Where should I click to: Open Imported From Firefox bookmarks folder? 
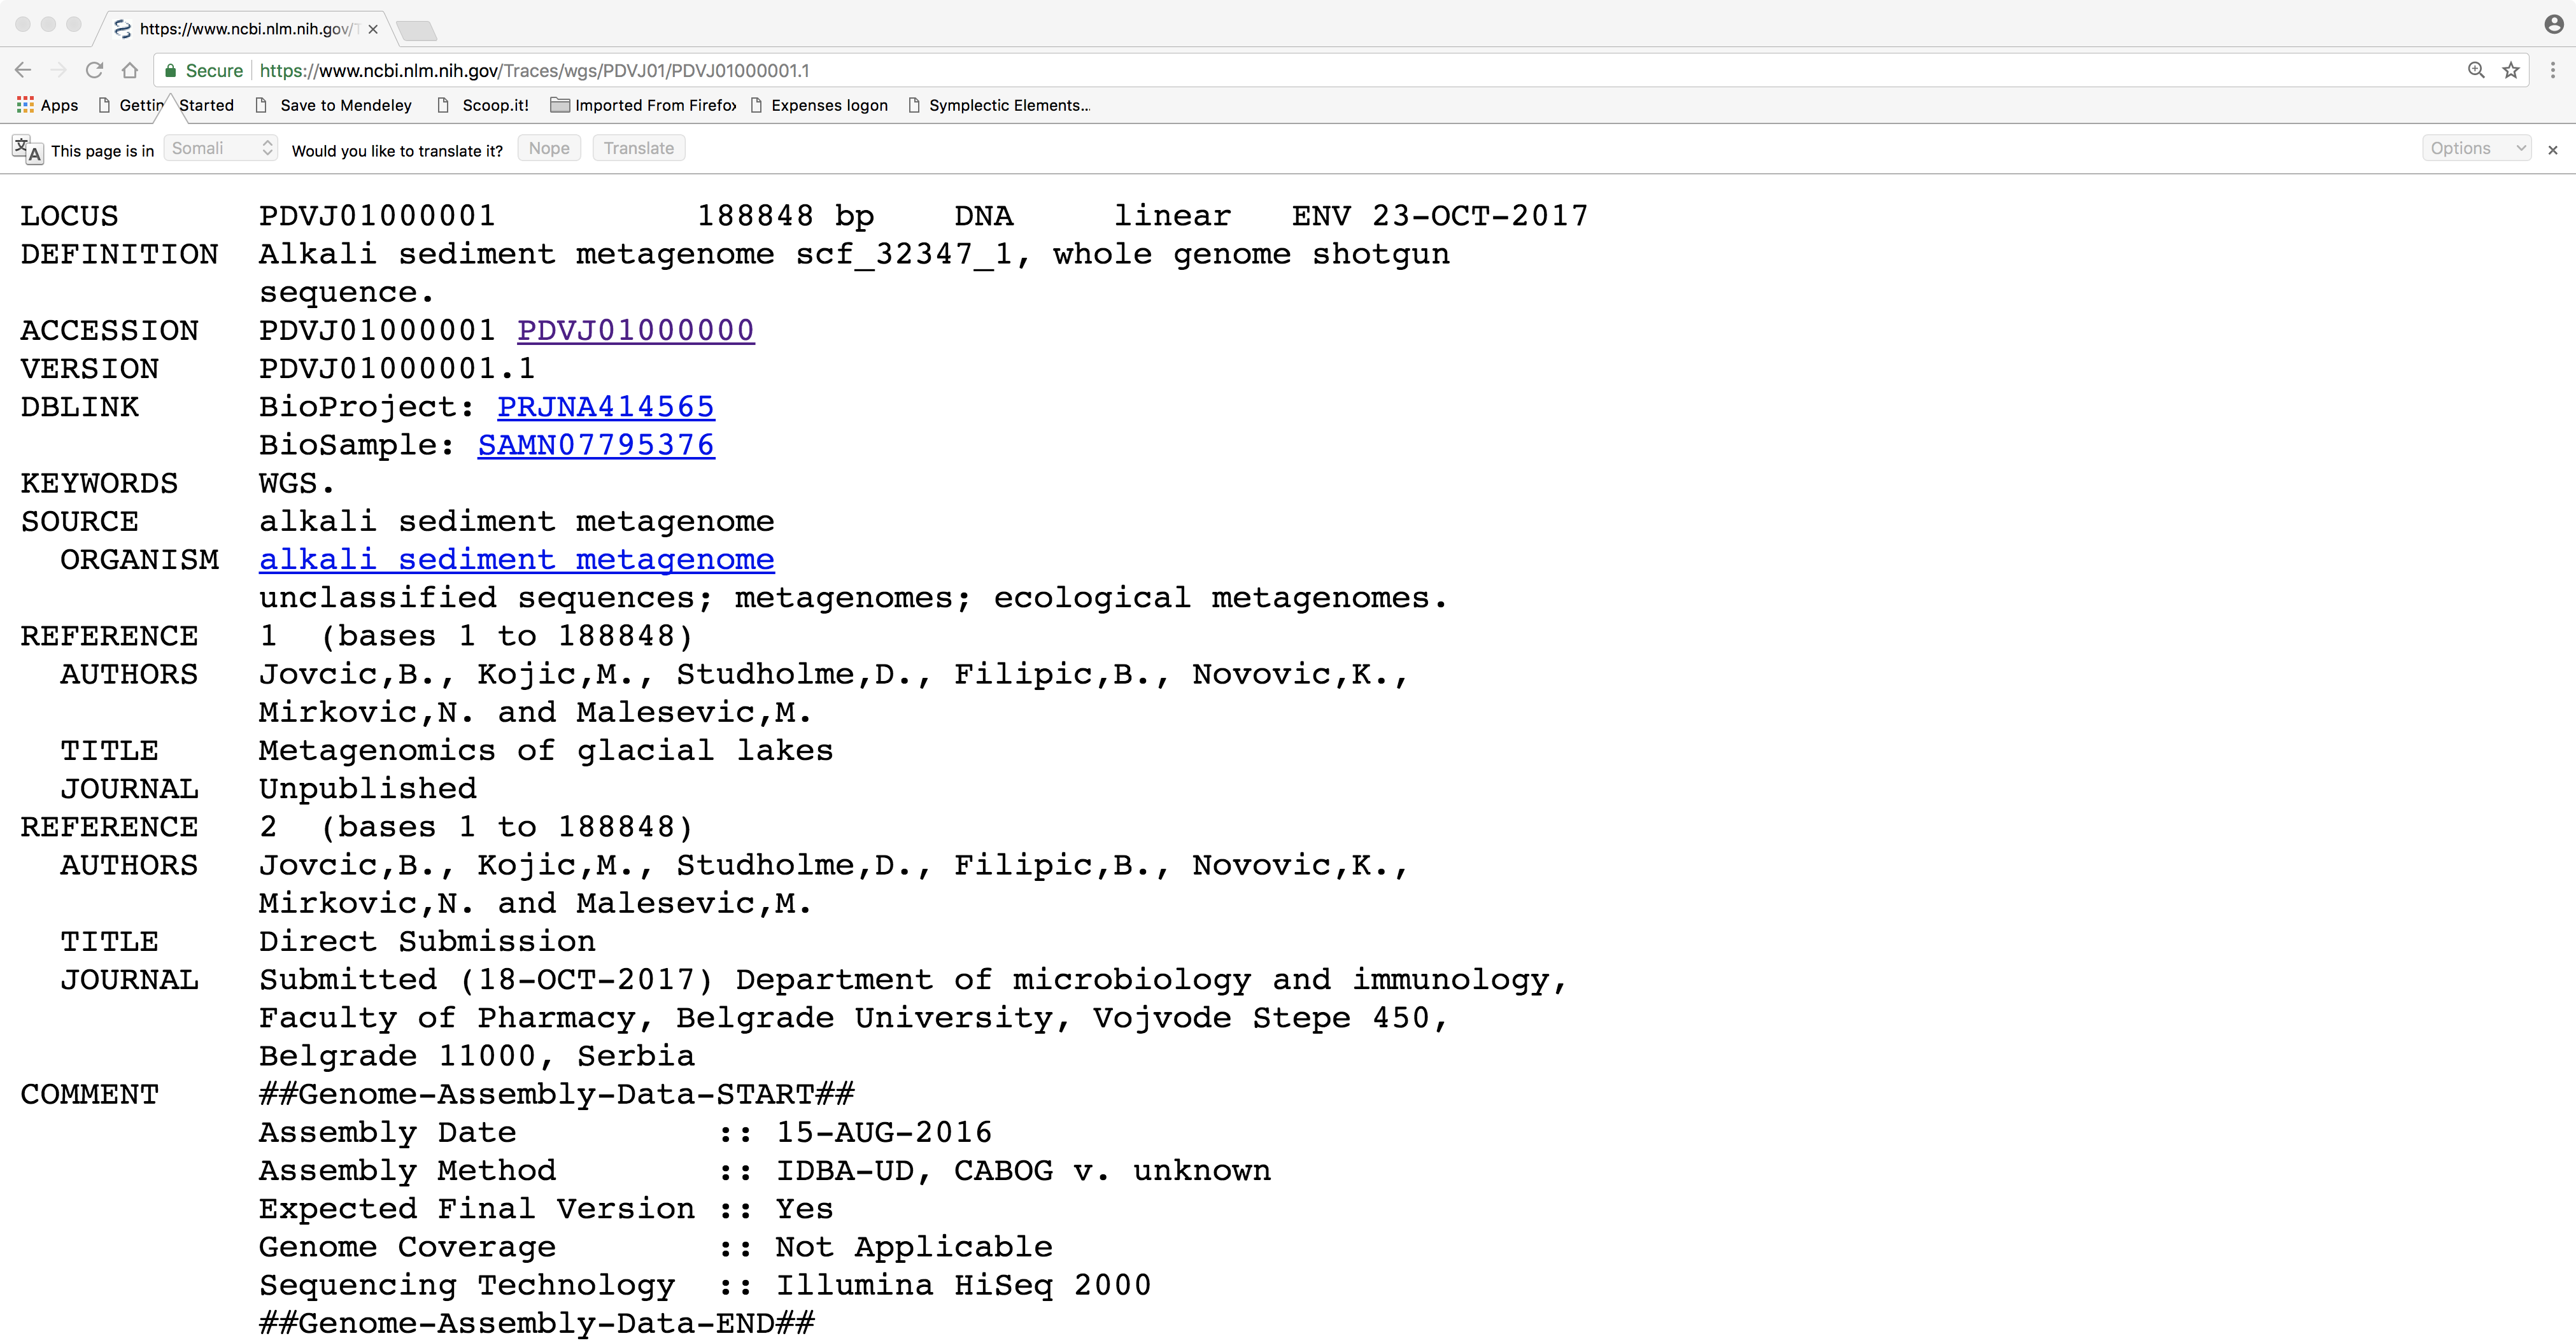click(x=644, y=105)
